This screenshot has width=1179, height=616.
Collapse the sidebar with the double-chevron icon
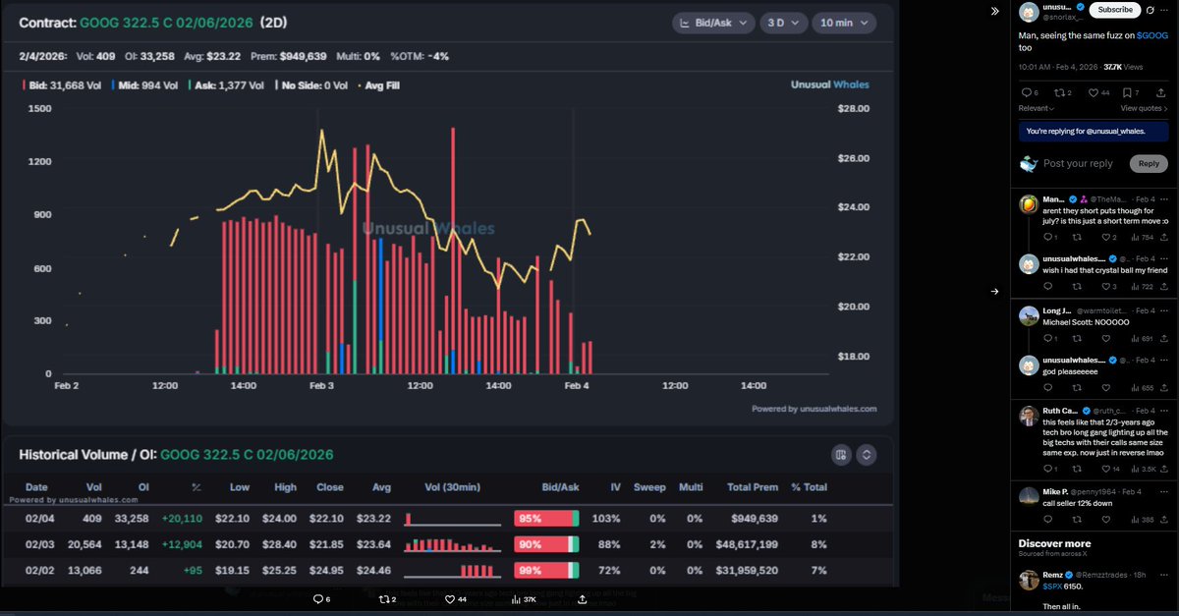click(994, 11)
